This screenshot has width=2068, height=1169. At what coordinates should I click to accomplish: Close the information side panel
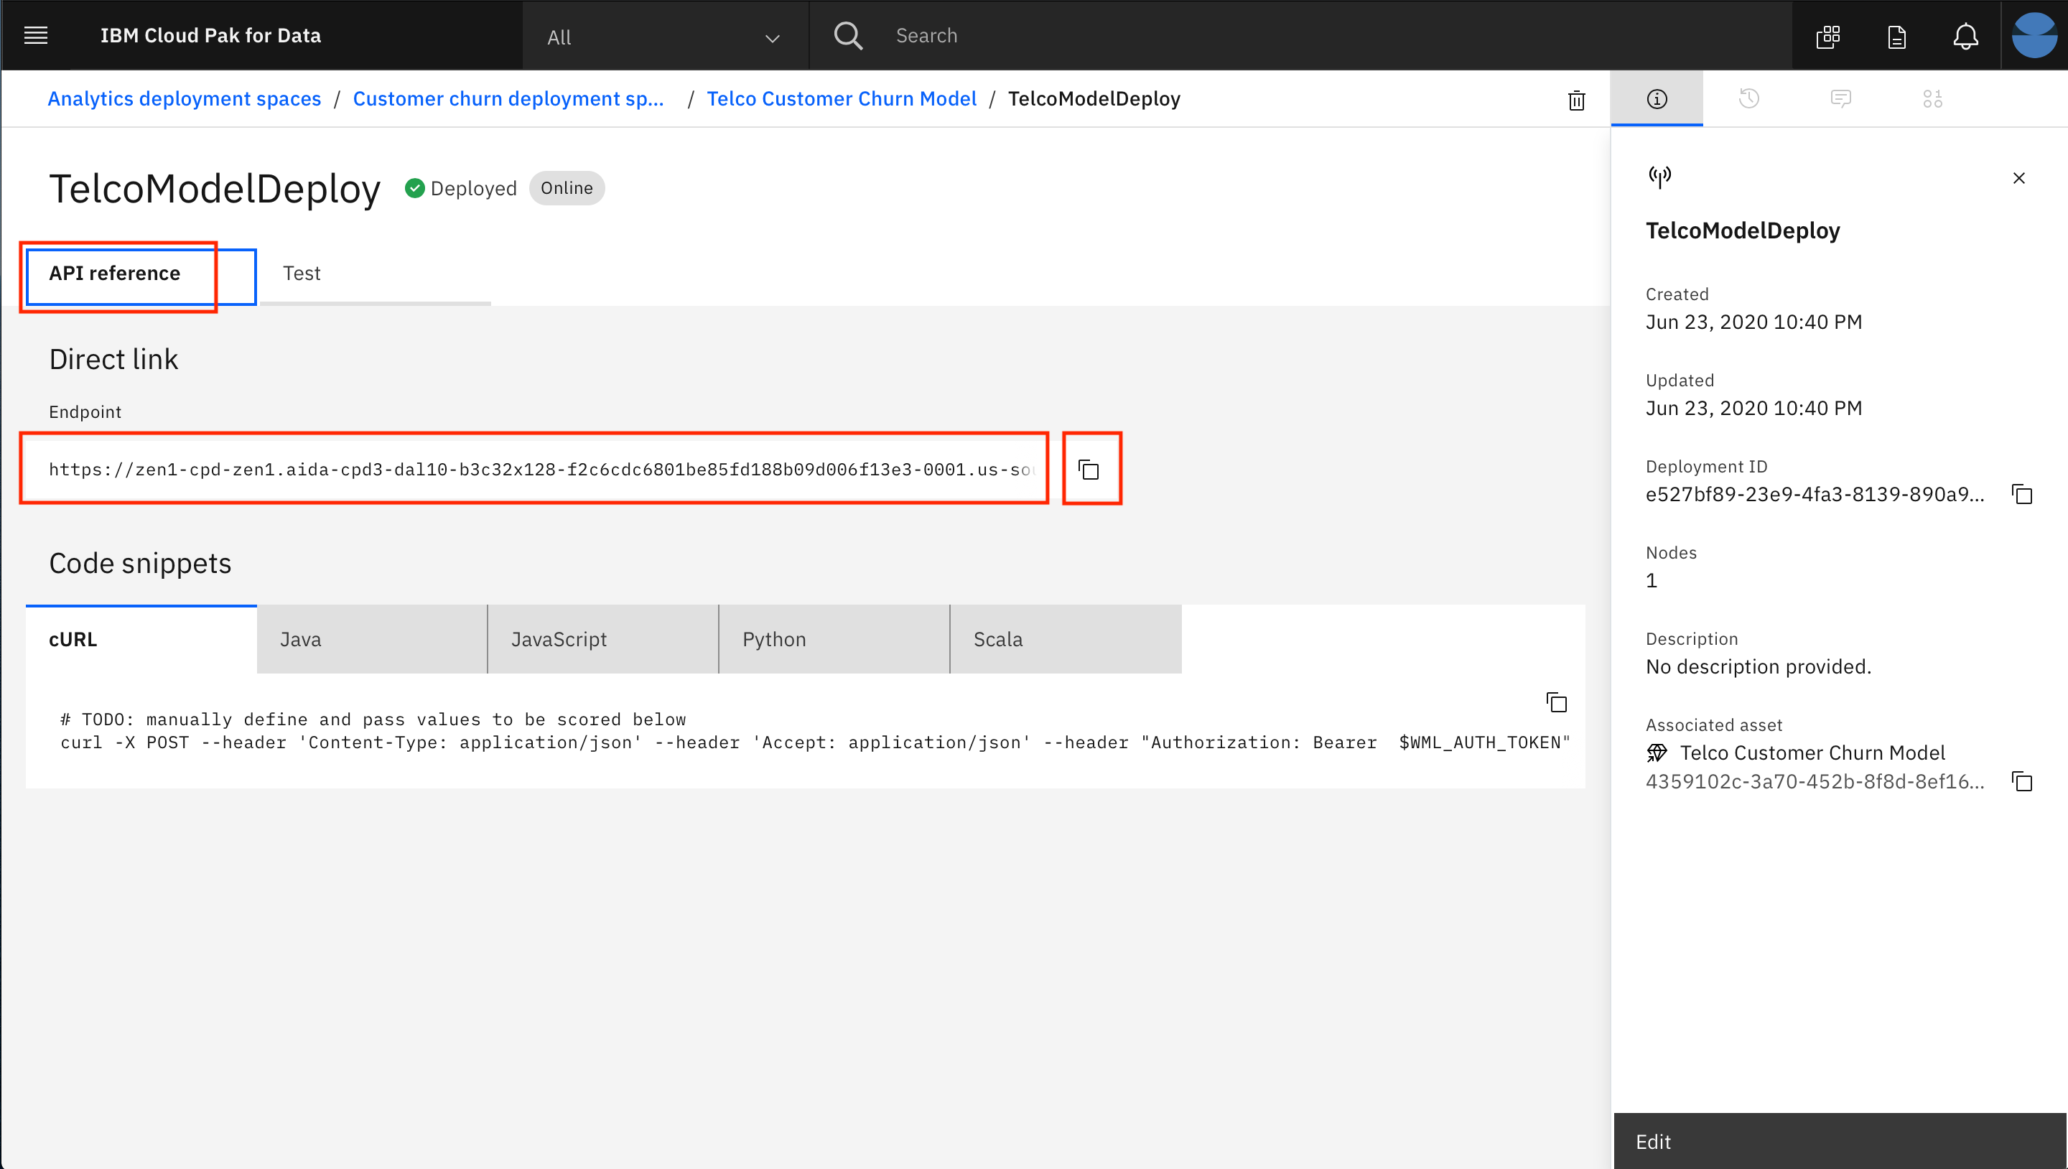[x=2018, y=178]
